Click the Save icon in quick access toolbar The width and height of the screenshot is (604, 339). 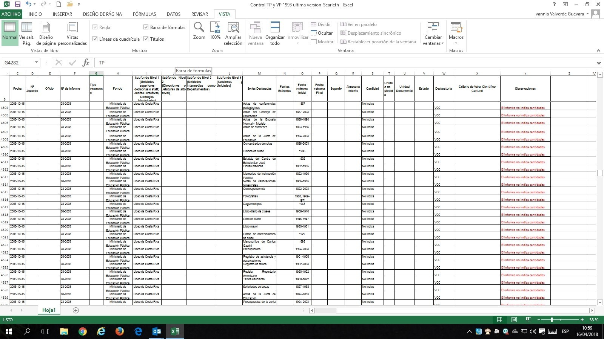coord(17,5)
